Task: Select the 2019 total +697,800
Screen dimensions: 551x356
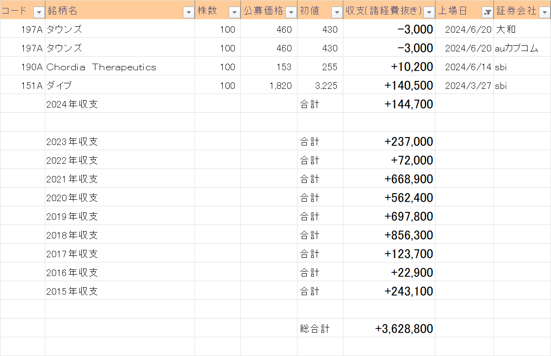Action: pos(389,216)
